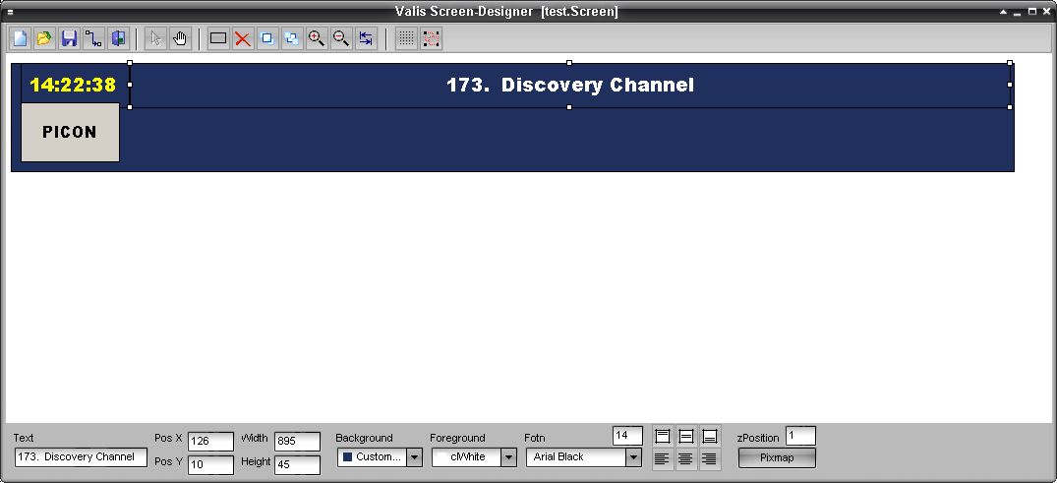
Task: Zoom out with the minus magnifier
Action: 341,38
